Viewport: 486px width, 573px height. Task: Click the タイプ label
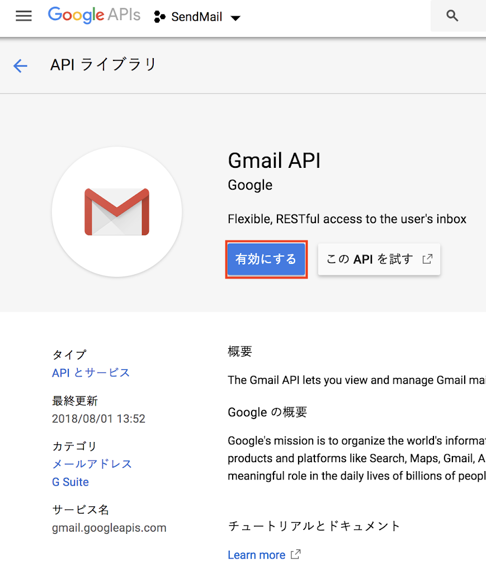click(x=69, y=354)
